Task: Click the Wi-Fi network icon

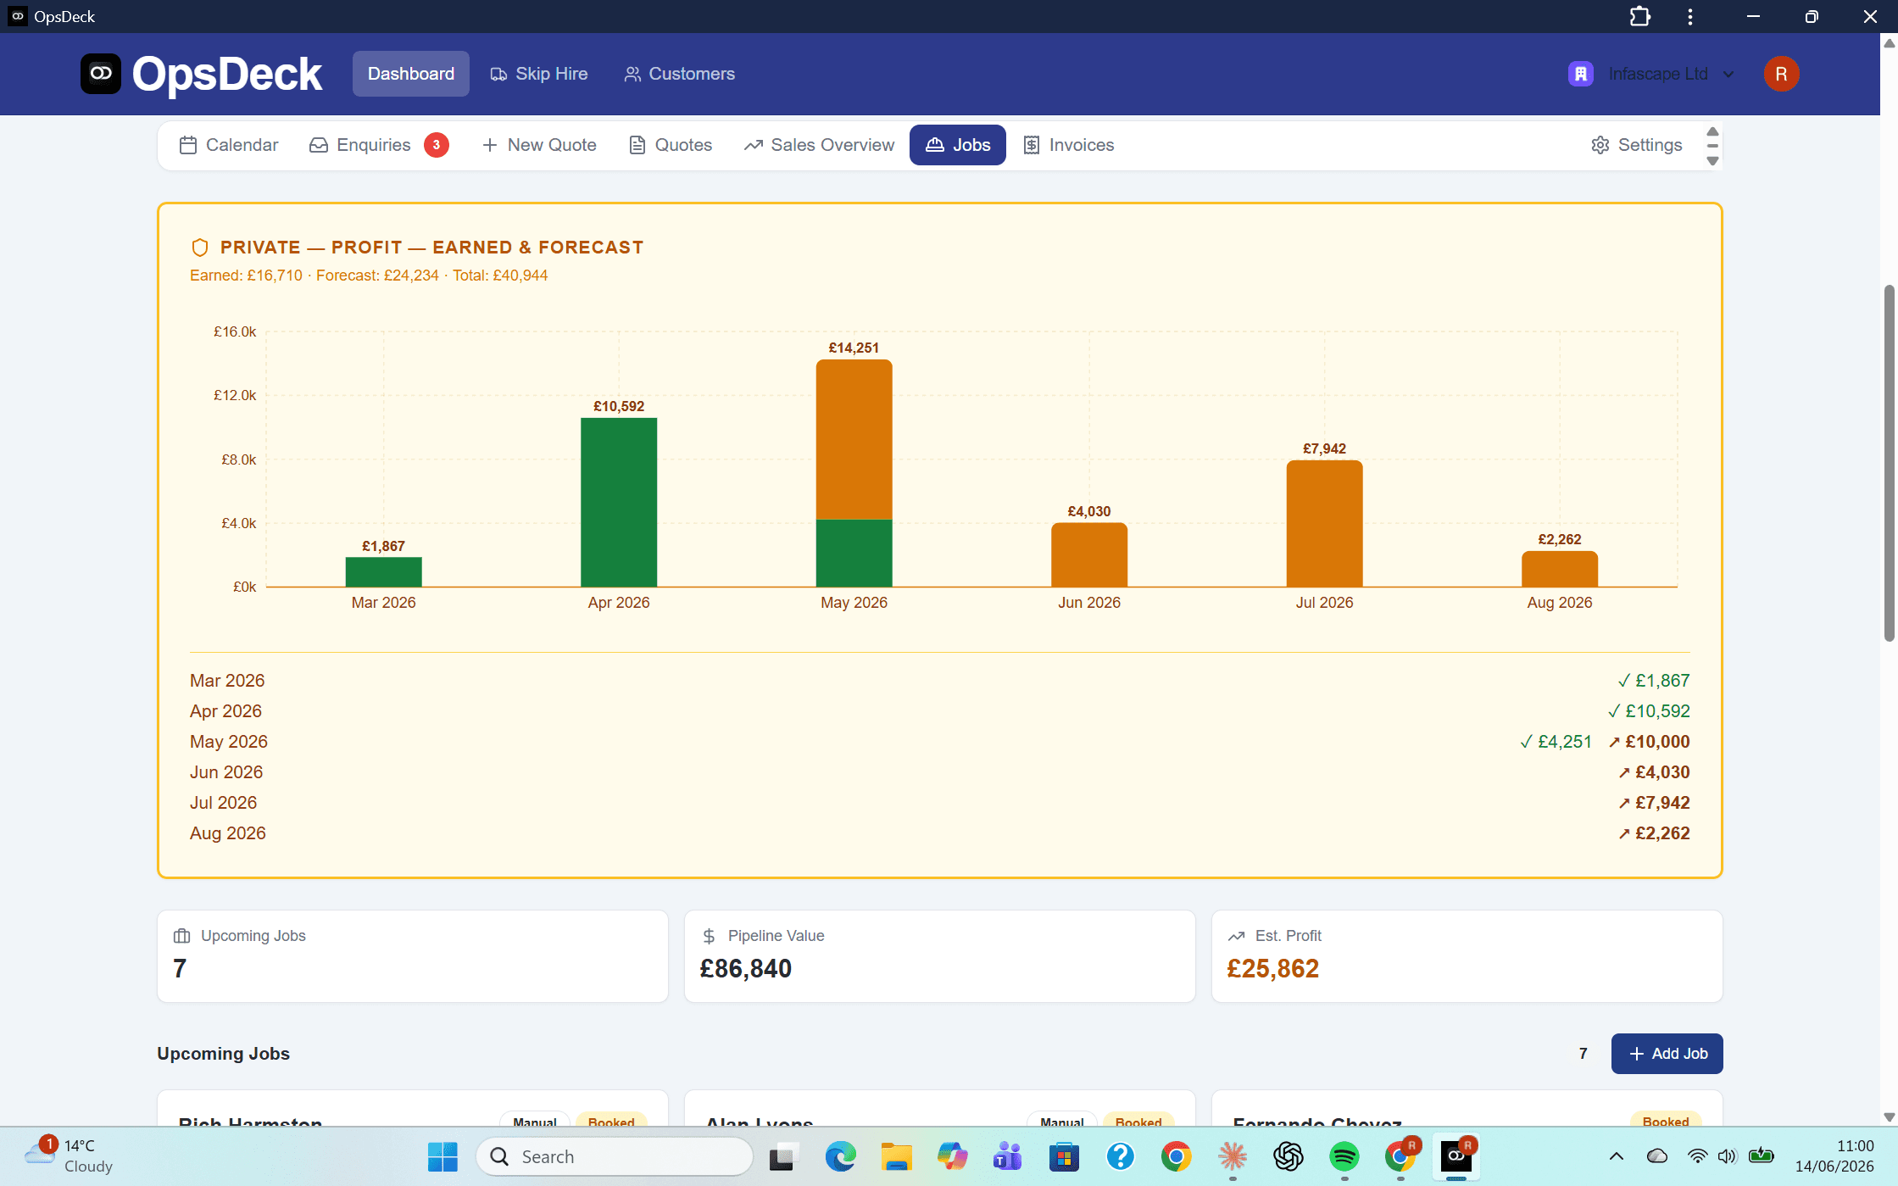Action: click(x=1697, y=1156)
